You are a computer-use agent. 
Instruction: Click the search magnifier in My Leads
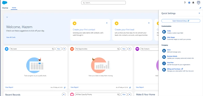pyautogui.click(x=53, y=49)
